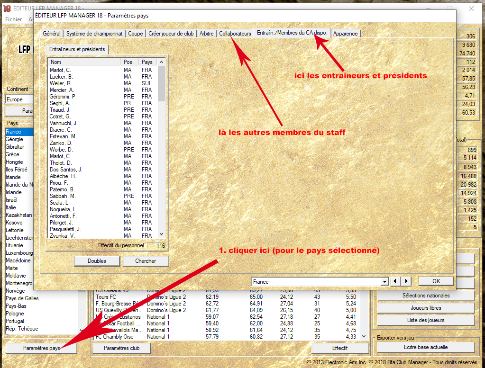Viewport: 485px width, 368px height.
Task: Select Tholot, D. in staff list
Action: tap(103, 163)
